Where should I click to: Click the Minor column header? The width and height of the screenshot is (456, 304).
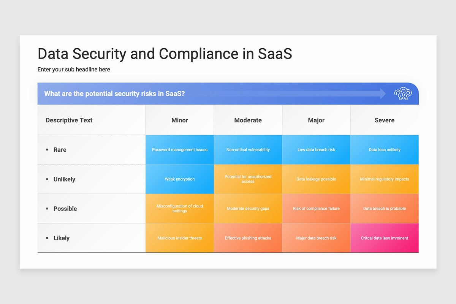(x=179, y=120)
